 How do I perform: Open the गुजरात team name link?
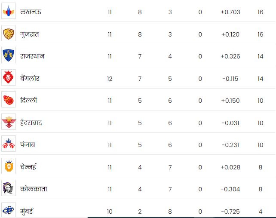[x=30, y=34]
